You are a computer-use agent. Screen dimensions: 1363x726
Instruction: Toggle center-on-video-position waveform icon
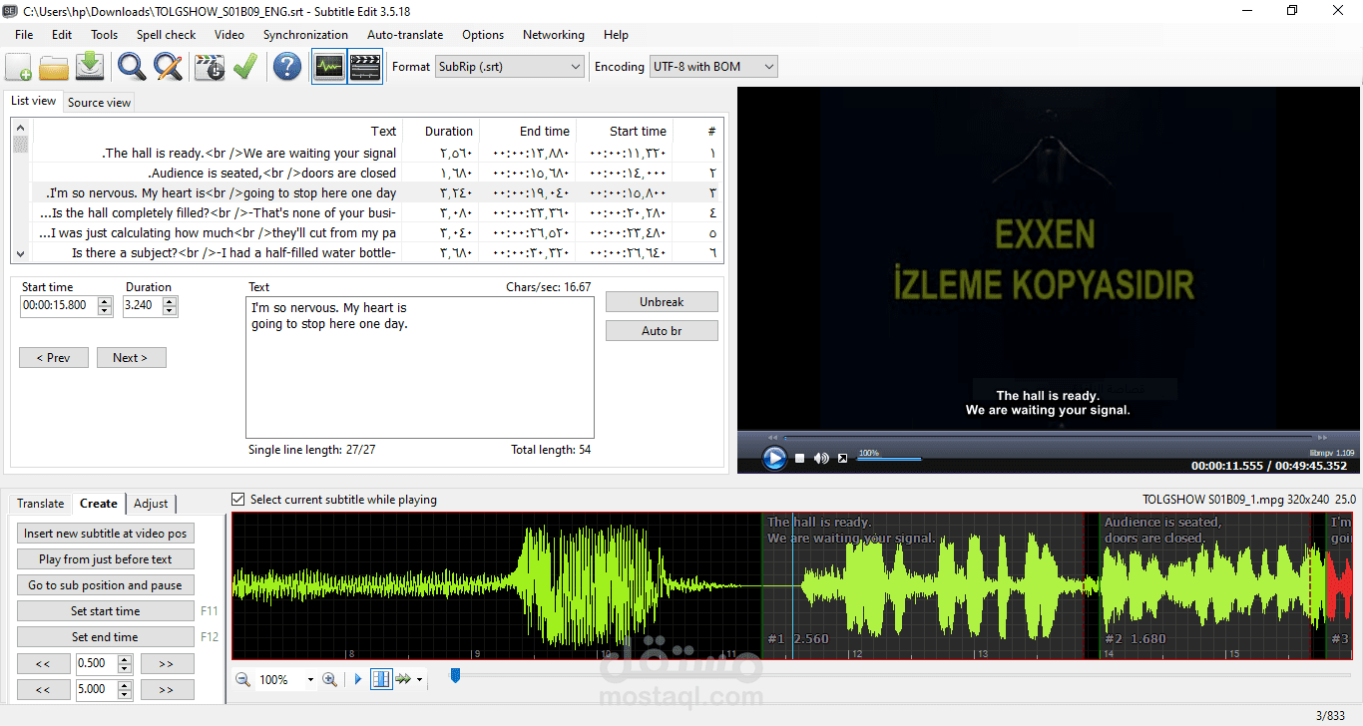pos(381,679)
